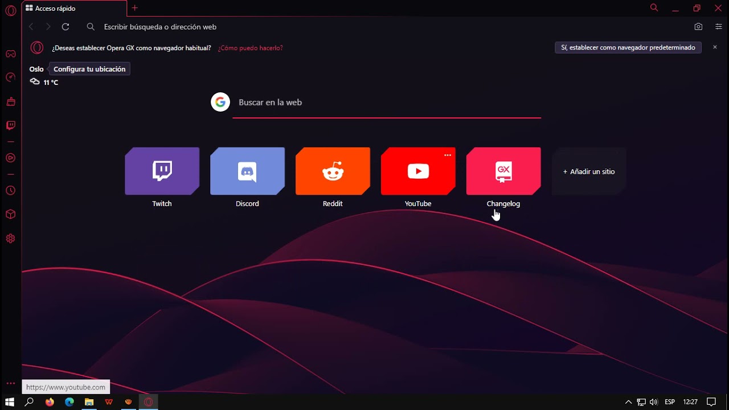
Task: Open the Changelog speed dial tile
Action: [504, 171]
